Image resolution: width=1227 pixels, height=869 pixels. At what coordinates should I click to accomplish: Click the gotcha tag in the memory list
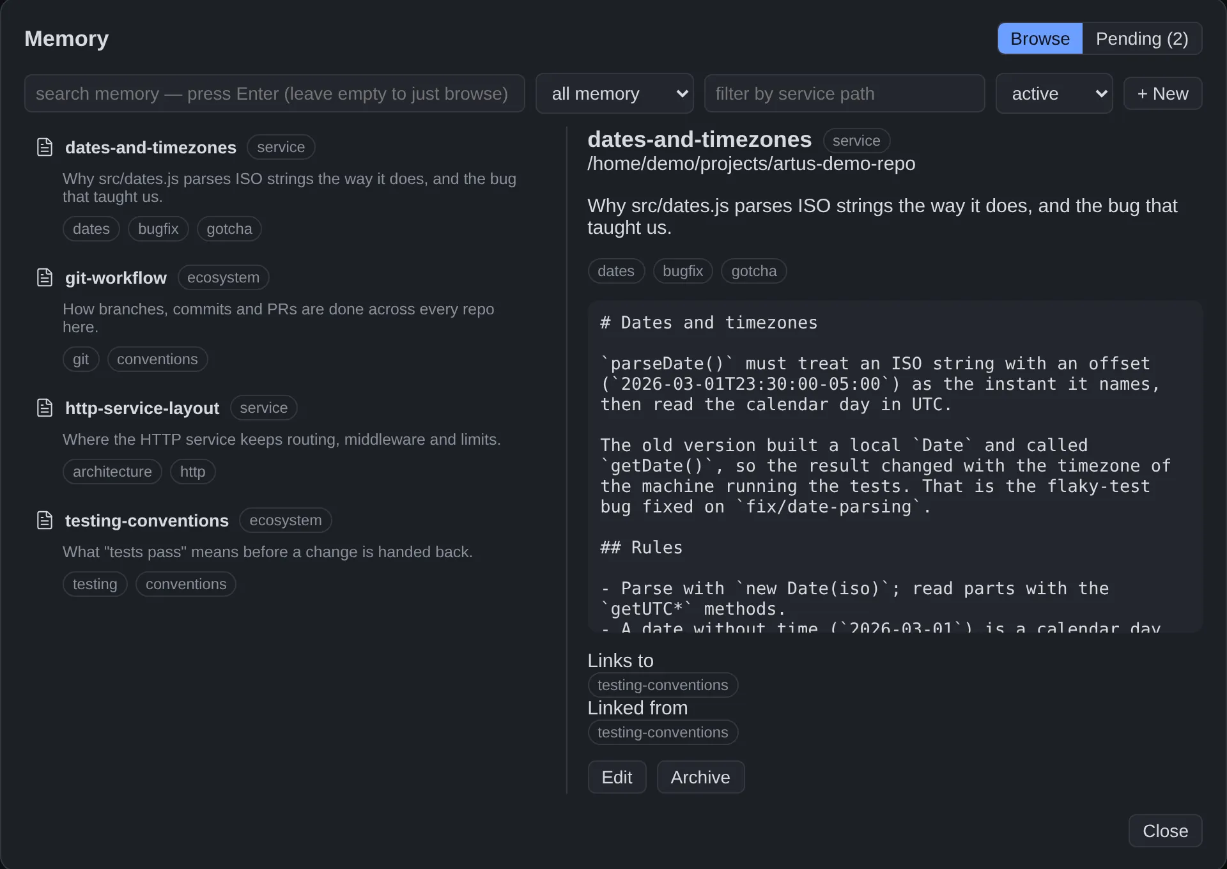(x=229, y=229)
